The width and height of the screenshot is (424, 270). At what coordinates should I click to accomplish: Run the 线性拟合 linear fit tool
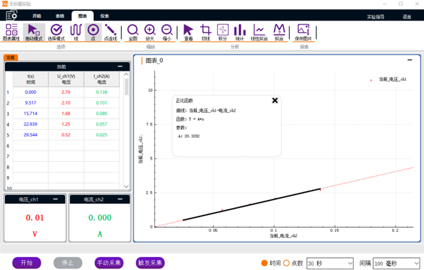click(259, 32)
